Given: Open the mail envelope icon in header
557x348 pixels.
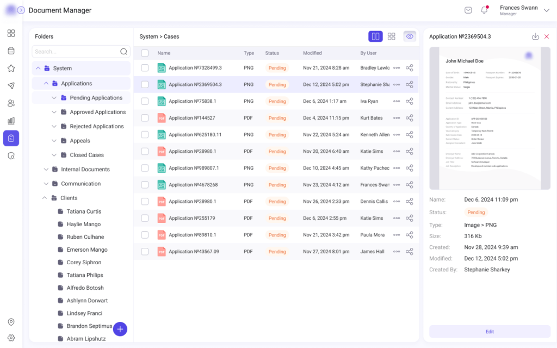Looking at the screenshot, I should point(468,10).
